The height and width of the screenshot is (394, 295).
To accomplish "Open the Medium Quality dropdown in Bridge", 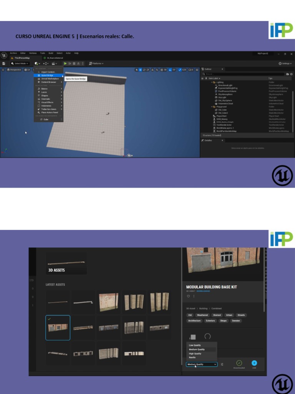I will [202, 364].
